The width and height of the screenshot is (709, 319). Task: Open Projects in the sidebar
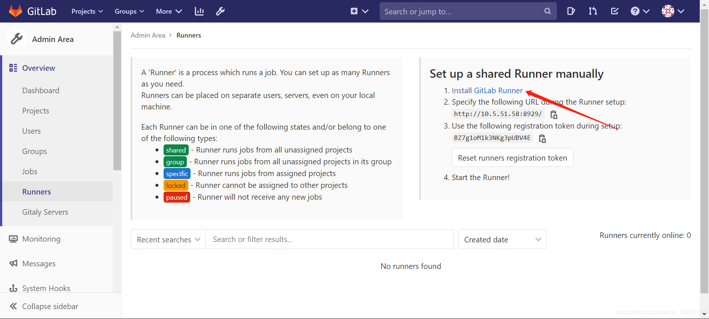click(x=35, y=111)
